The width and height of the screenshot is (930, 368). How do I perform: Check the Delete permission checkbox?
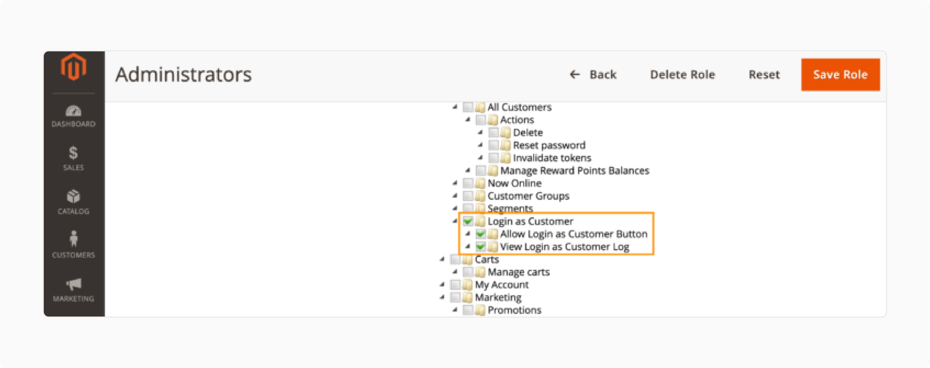pos(493,133)
